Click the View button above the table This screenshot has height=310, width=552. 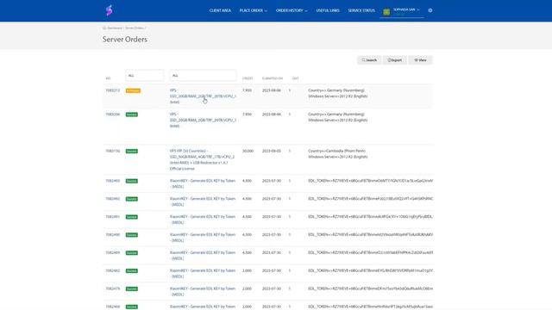tap(420, 60)
